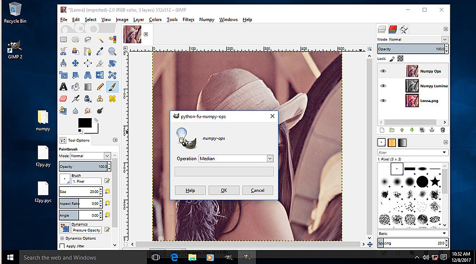
Task: Open Microsoft Edge from taskbar
Action: click(174, 257)
